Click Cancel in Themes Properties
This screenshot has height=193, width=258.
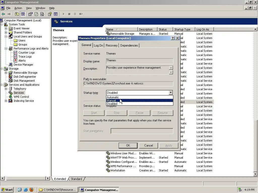pos(148,146)
